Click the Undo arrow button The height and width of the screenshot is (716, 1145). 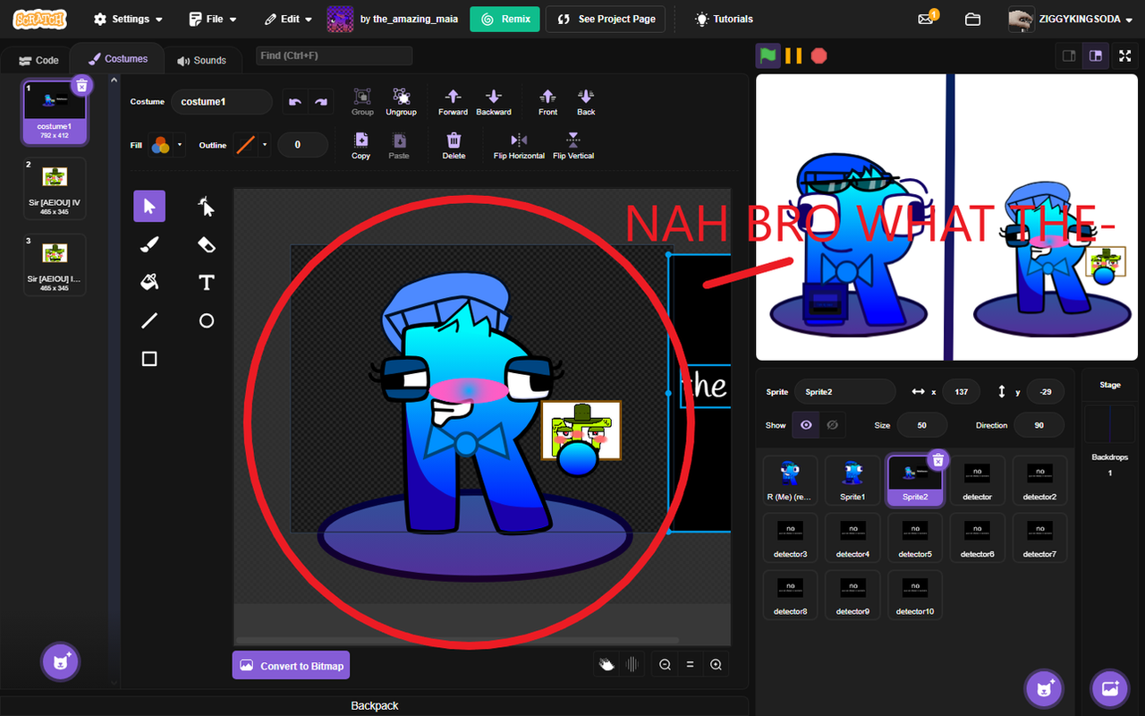pyautogui.click(x=295, y=102)
